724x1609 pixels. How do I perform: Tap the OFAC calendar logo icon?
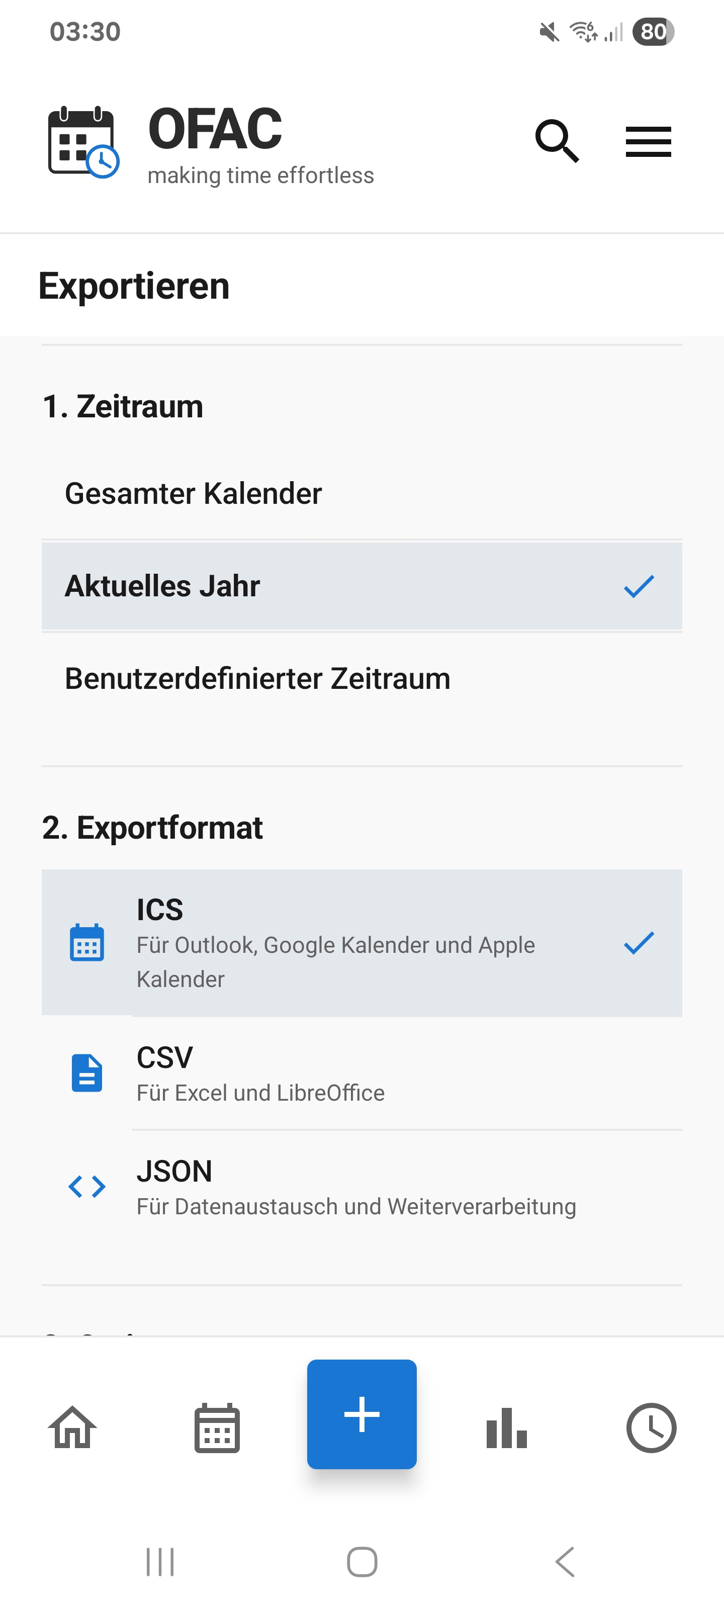point(83,142)
